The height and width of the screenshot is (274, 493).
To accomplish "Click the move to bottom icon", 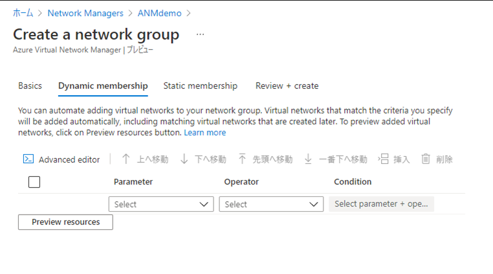I will point(309,159).
